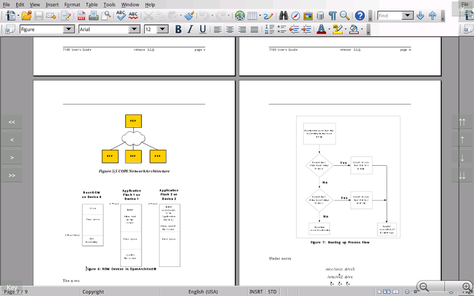Open Page Preview icon

point(106,15)
